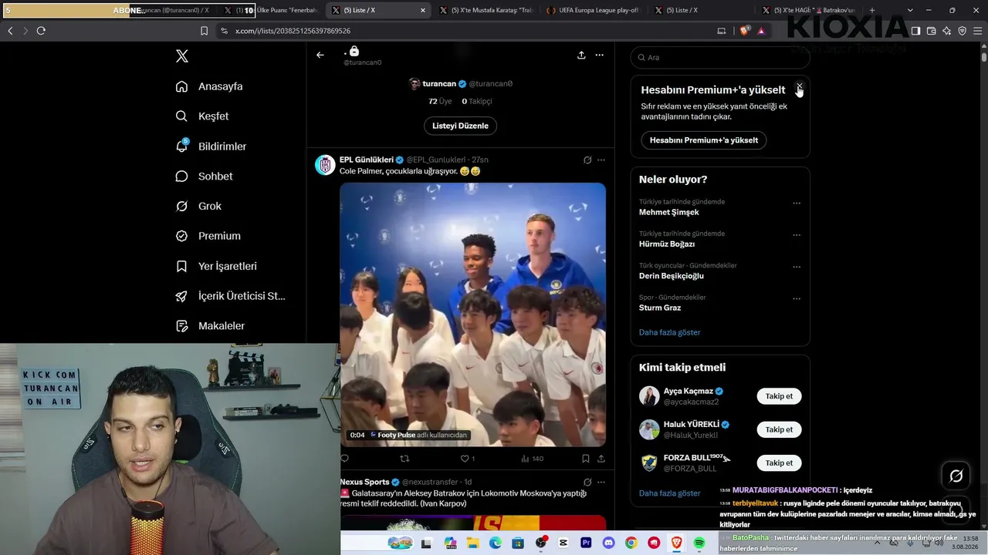Bookmark the EPL Günlükleri post
Viewport: 988px width, 555px height.
[x=586, y=459]
